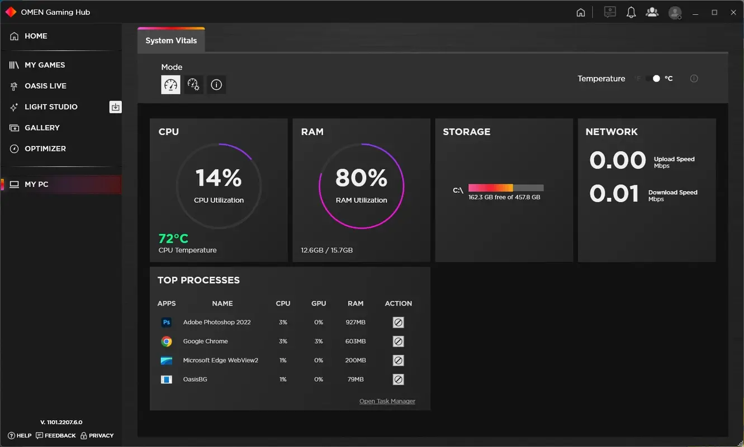Open the advanced mode with gear icon
Viewport: 744px width, 447px height.
pyautogui.click(x=193, y=84)
